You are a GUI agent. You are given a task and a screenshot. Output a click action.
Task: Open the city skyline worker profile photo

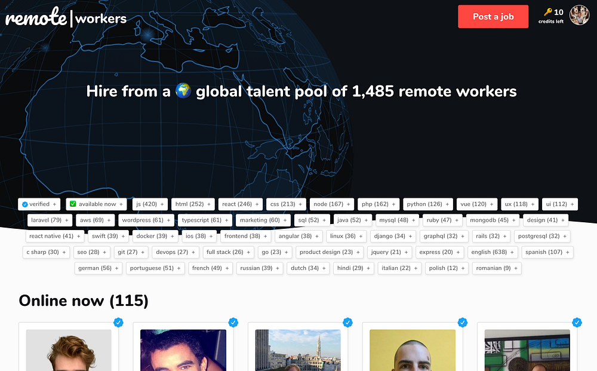point(298,351)
